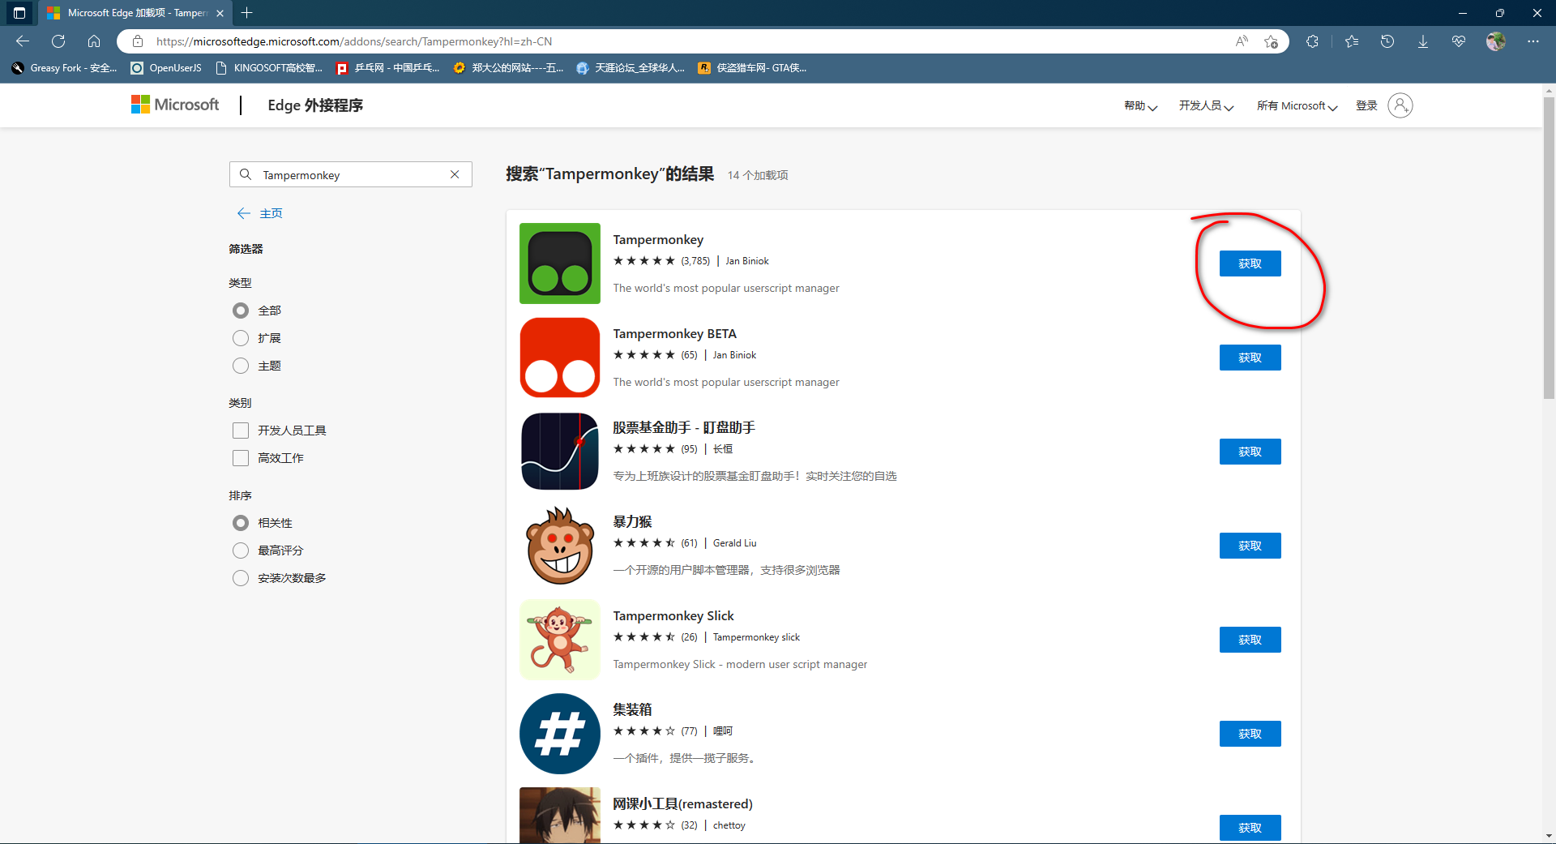Image resolution: width=1556 pixels, height=844 pixels.
Task: Get the Tampermonkey Slick extension
Action: [x=1250, y=640]
